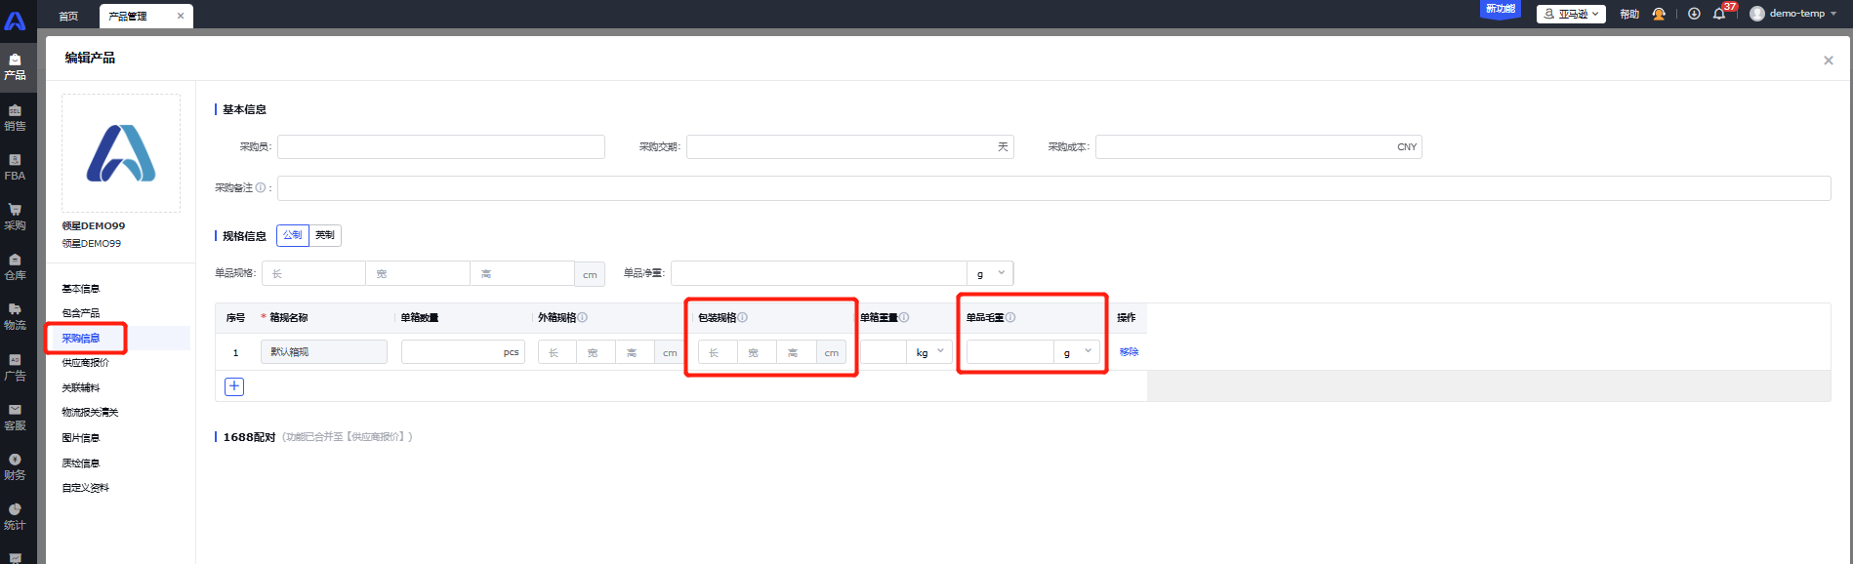Open the FBA sidebar icon
Image resolution: width=1853 pixels, height=564 pixels.
click(15, 167)
